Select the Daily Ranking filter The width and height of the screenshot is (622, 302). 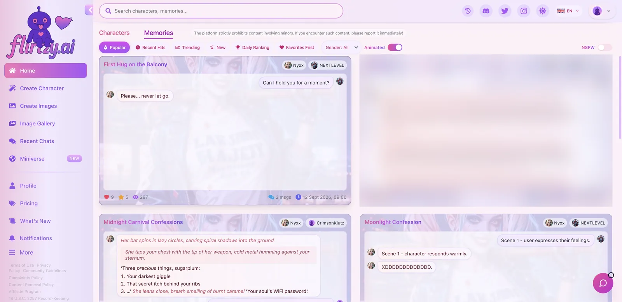pyautogui.click(x=252, y=47)
